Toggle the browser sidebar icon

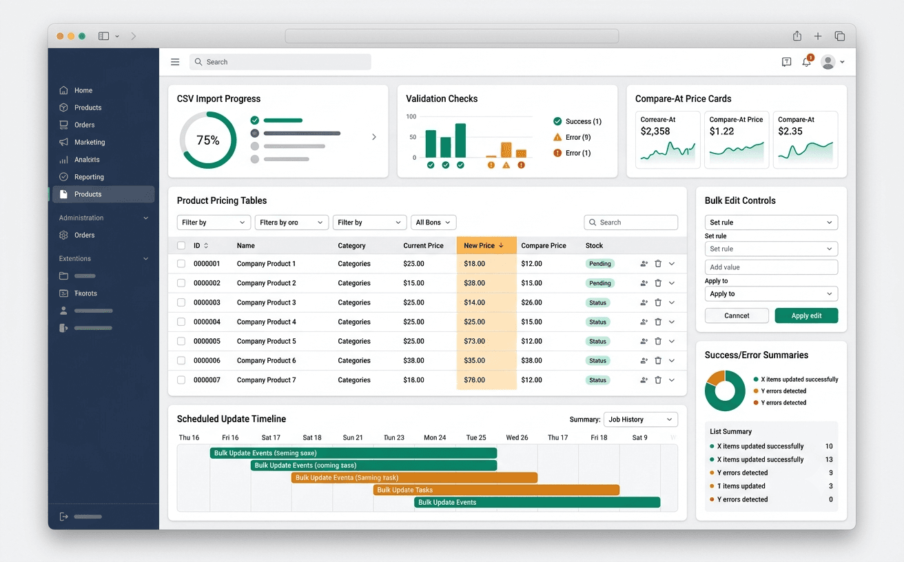[104, 36]
